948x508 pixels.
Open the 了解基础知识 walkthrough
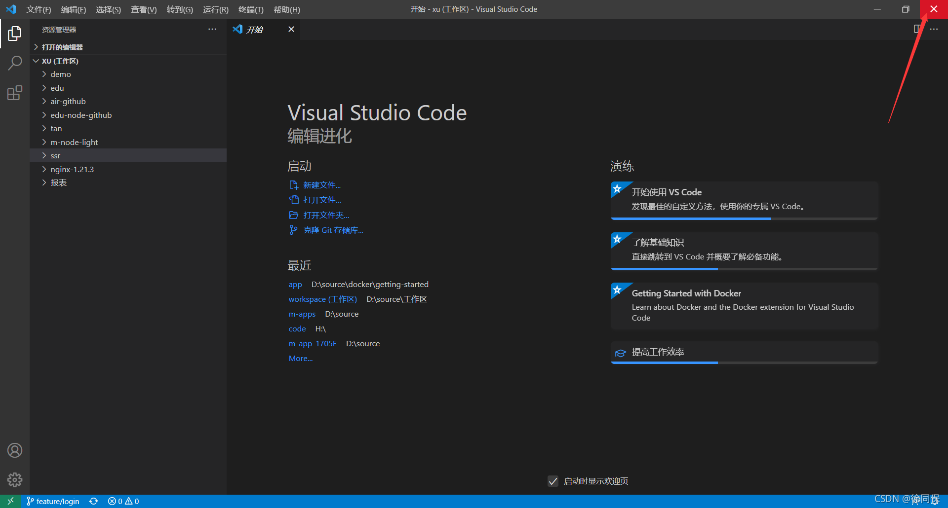click(x=744, y=251)
